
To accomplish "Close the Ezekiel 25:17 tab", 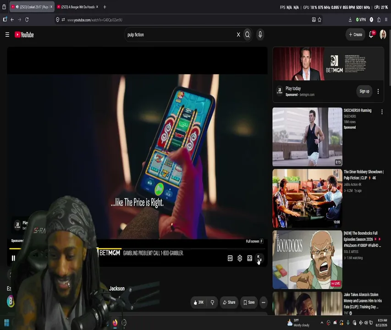I will tap(51, 7).
